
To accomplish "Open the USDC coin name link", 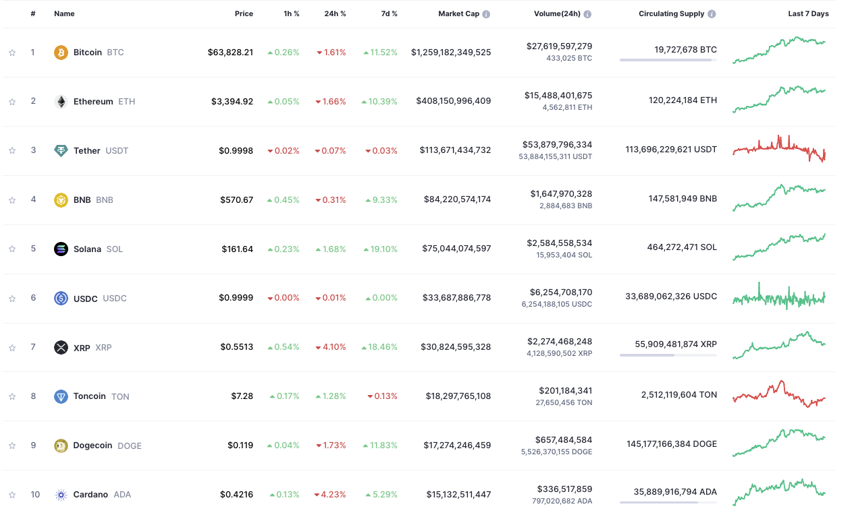I will (x=86, y=299).
